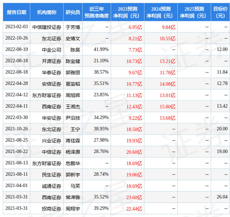This screenshot has height=217, width=230.
Task: Select the date cell 2023-02-03
Action: click(x=17, y=27)
